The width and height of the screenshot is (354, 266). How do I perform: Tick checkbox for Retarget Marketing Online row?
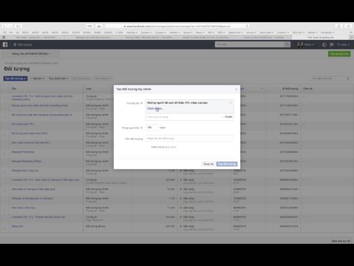click(x=5, y=163)
